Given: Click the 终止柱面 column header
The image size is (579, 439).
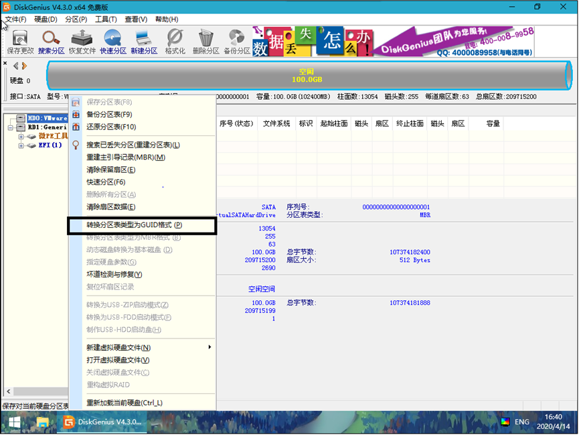Looking at the screenshot, I should (410, 123).
